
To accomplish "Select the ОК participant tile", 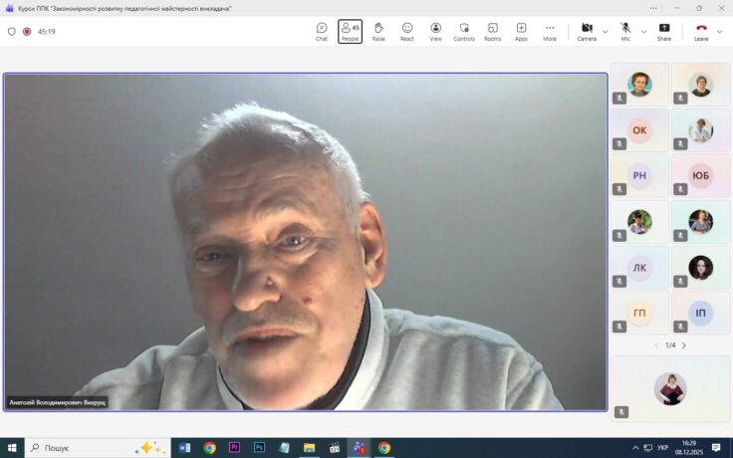I will (x=639, y=129).
